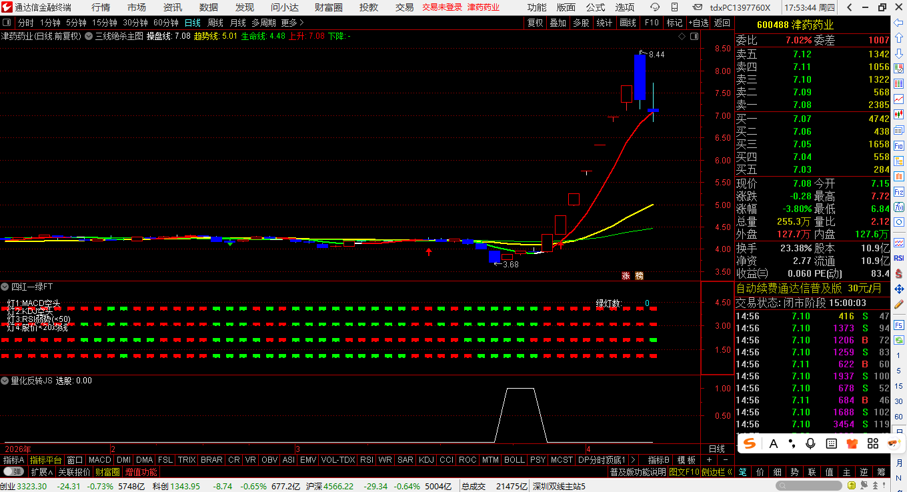Viewport: 907px width, 492px height.
Task: Click the +自选 add to watchlist button
Action: (698, 23)
